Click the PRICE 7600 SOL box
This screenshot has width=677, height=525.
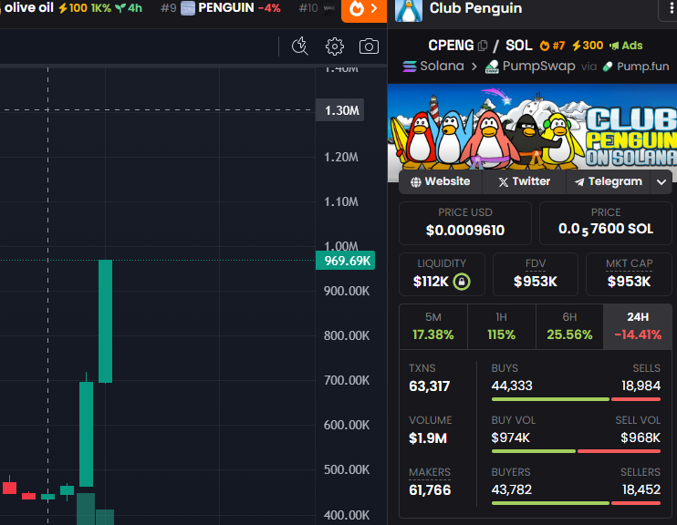[605, 223]
